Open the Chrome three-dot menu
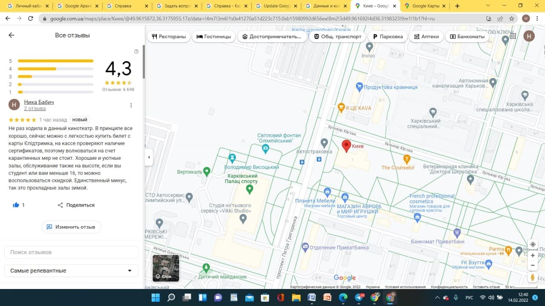 pyautogui.click(x=537, y=19)
